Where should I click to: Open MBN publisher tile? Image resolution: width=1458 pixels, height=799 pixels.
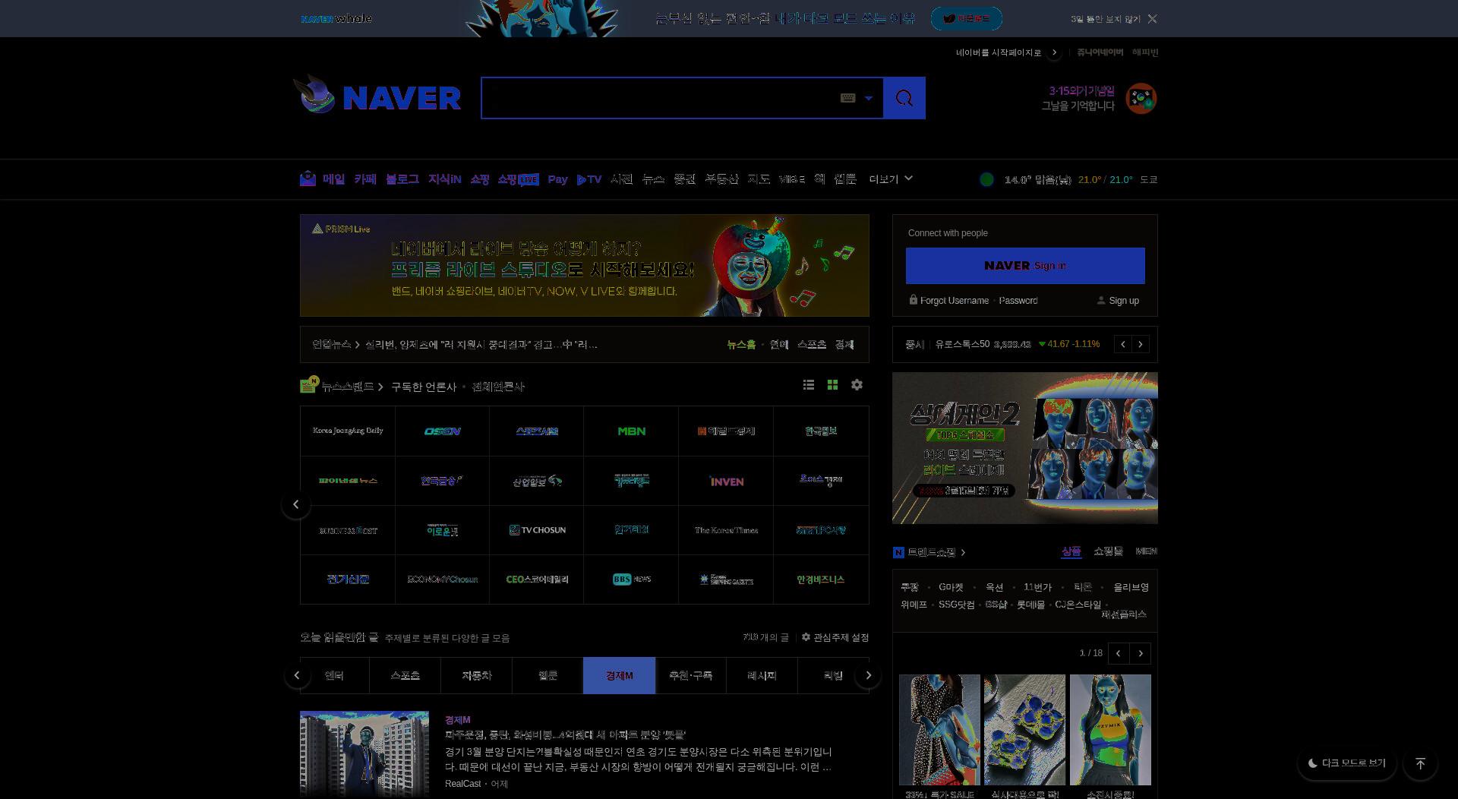[631, 431]
